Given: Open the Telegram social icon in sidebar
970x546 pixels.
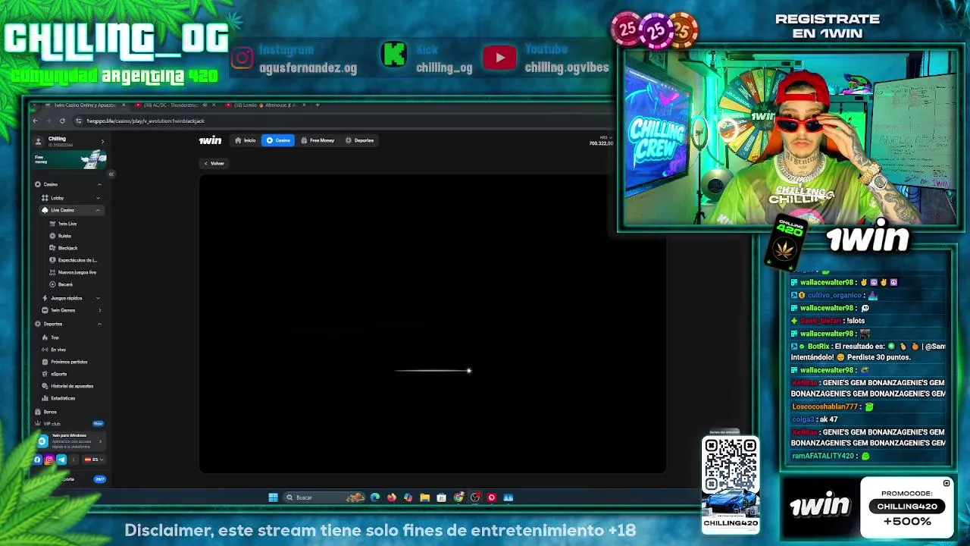Looking at the screenshot, I should tap(61, 460).
